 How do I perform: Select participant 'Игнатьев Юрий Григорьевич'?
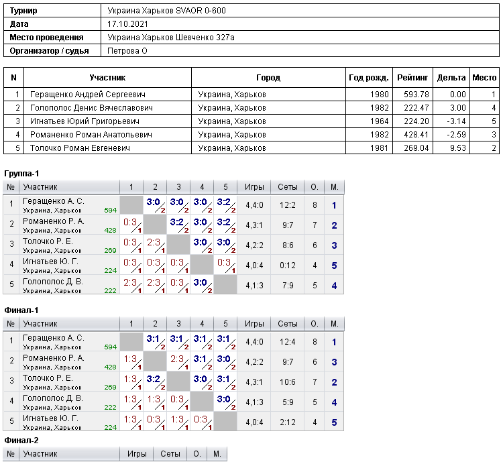[x=85, y=121]
